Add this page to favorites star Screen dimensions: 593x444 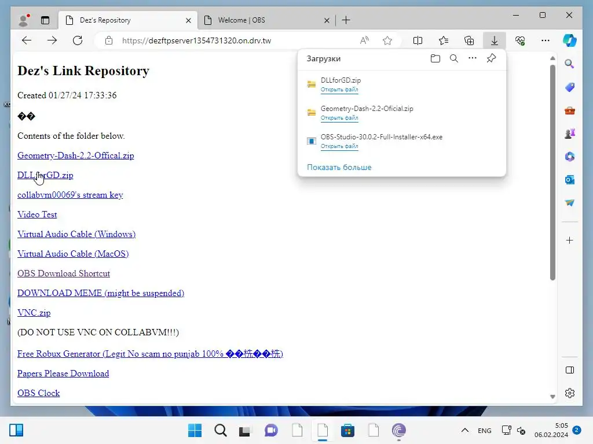pyautogui.click(x=387, y=40)
